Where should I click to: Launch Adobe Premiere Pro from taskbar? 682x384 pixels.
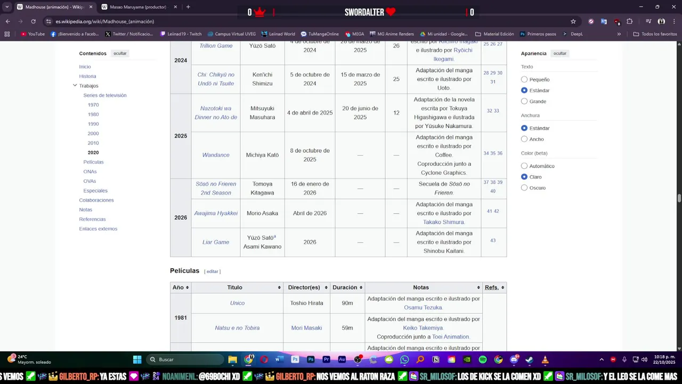[x=326, y=359]
